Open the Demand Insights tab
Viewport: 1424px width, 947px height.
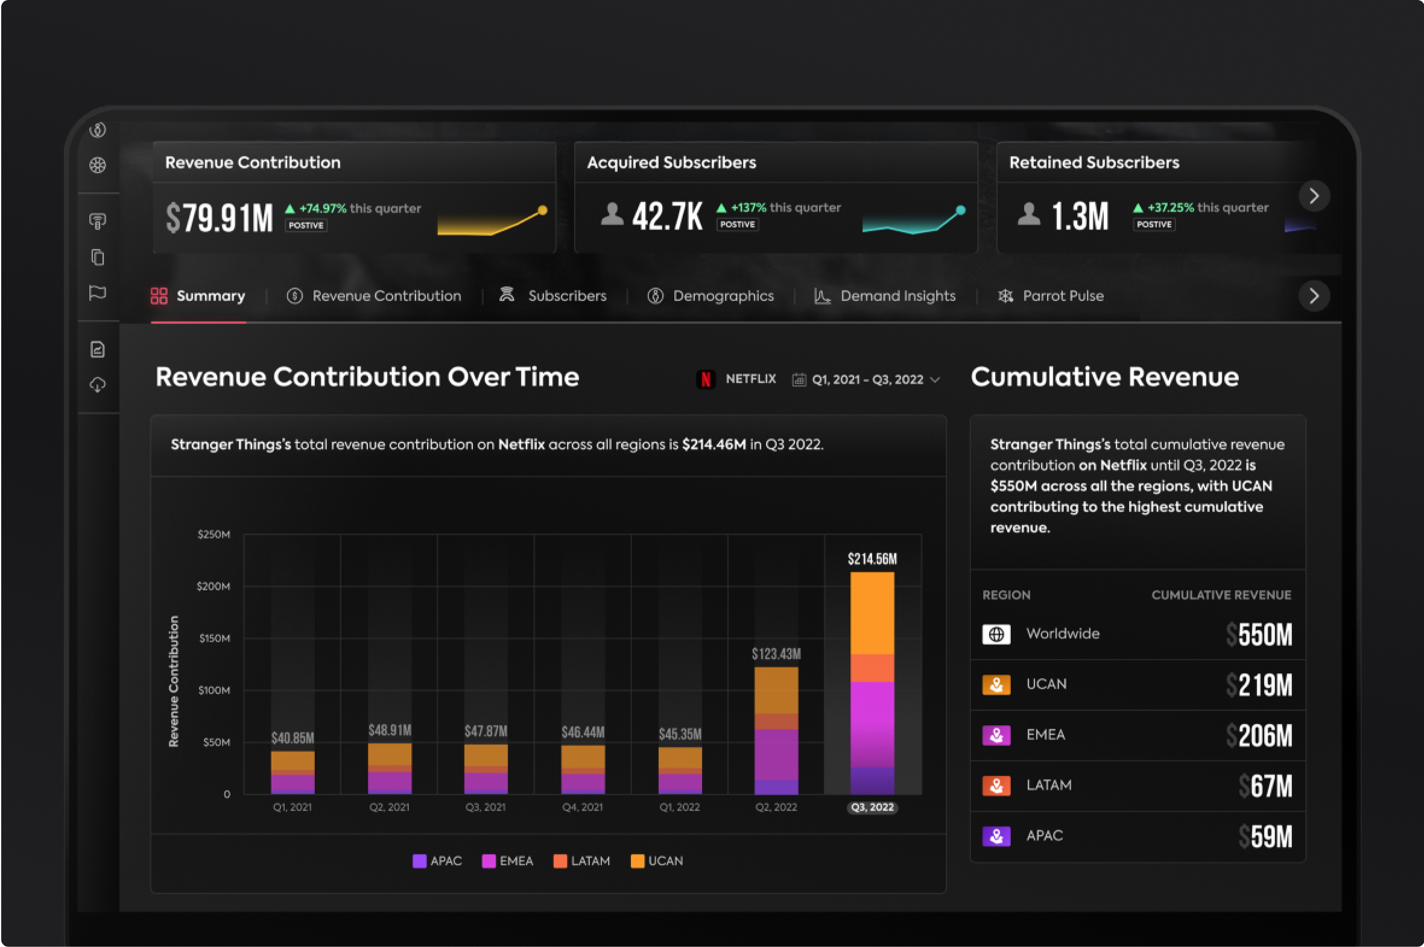885,296
